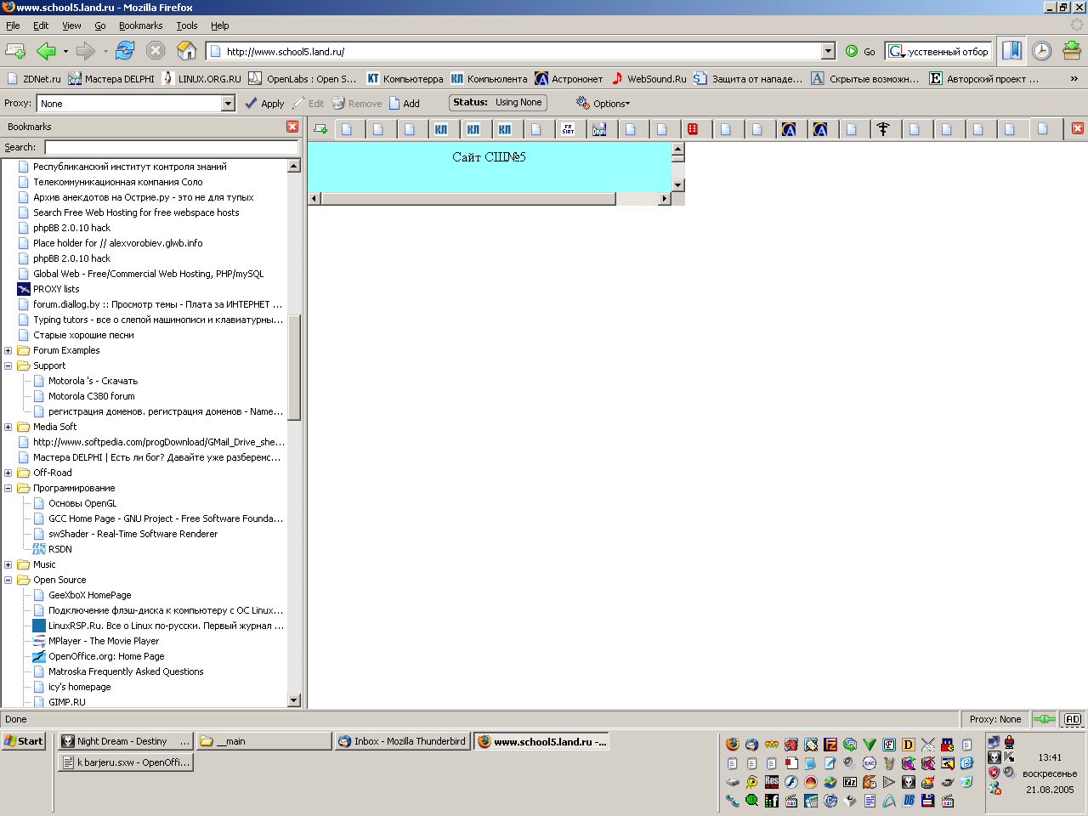This screenshot has width=1088, height=816.
Task: Click the Bookmarks Search input field
Action: [172, 147]
